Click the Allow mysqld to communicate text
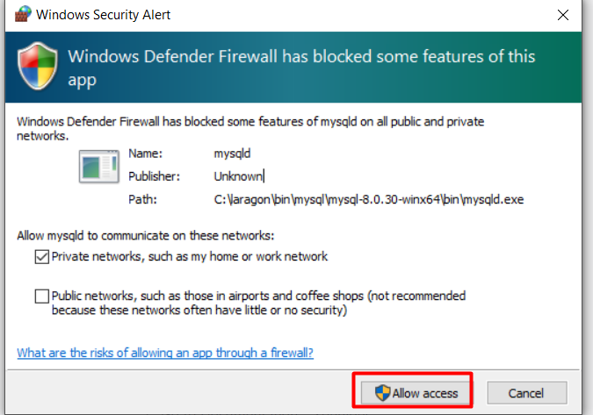The image size is (593, 415). coord(146,236)
